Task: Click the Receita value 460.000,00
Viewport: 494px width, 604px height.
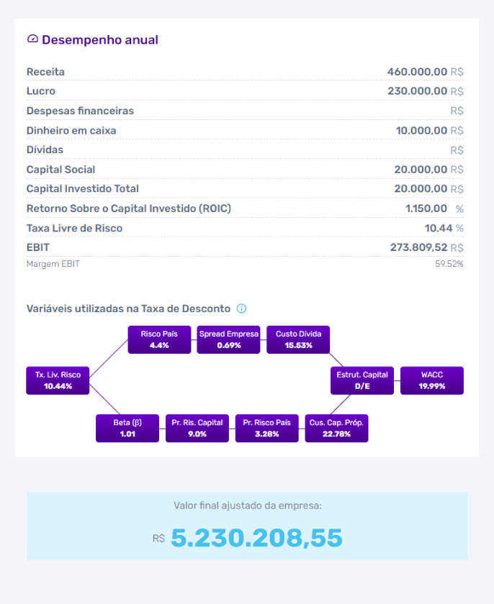Action: (417, 72)
